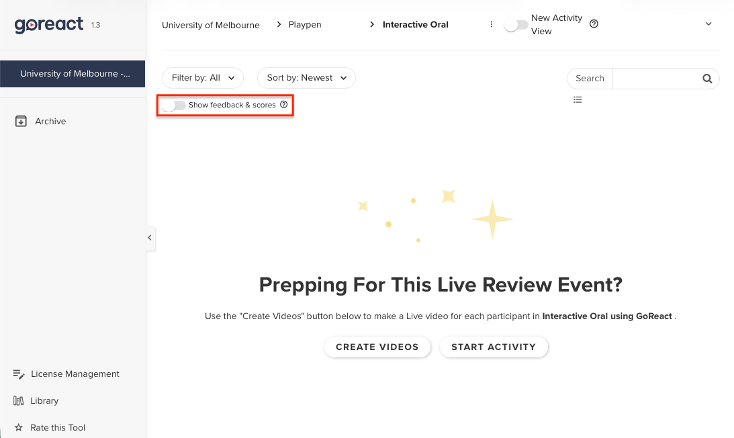Click the version number 1.3
Viewport: 734px width, 438px height.
95,26
